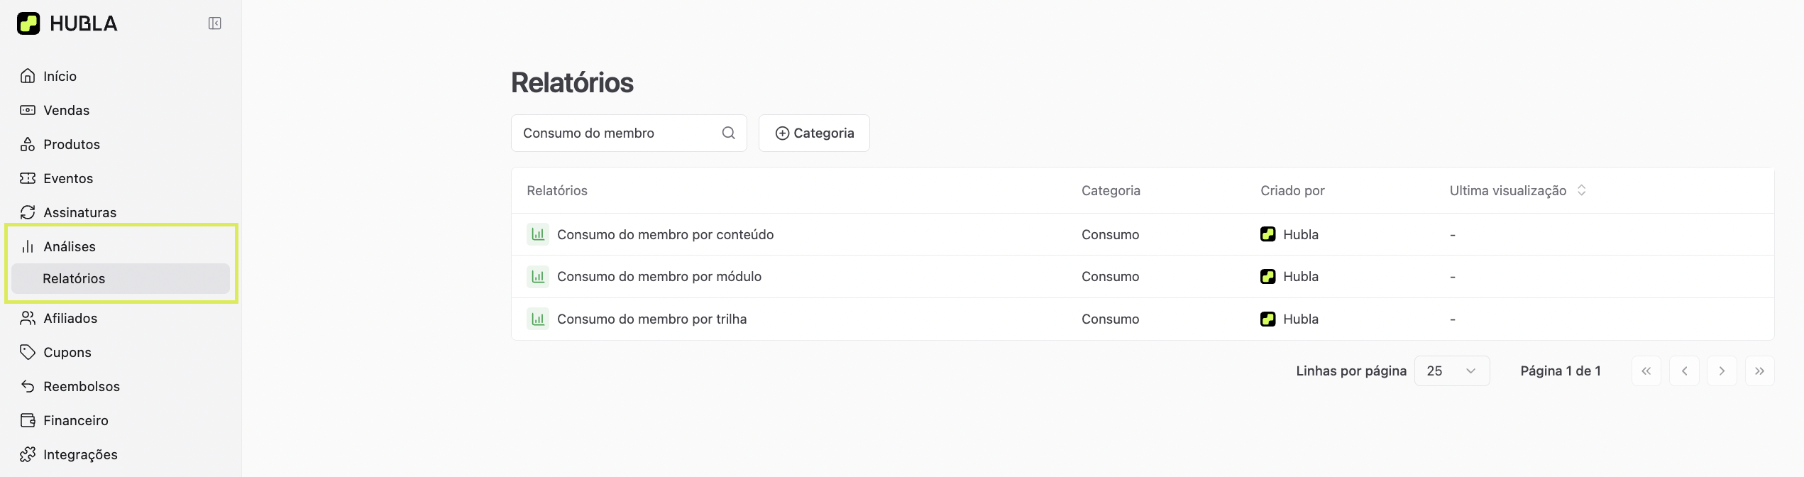Click the search magnifier icon
The width and height of the screenshot is (1804, 477).
[728, 133]
